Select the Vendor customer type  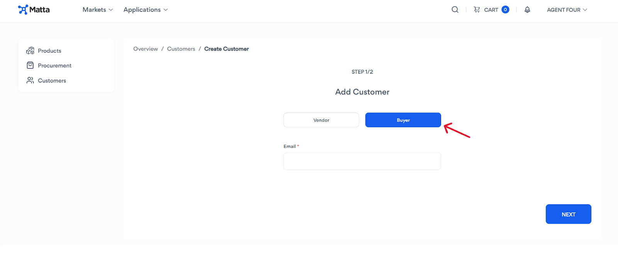tap(321, 120)
